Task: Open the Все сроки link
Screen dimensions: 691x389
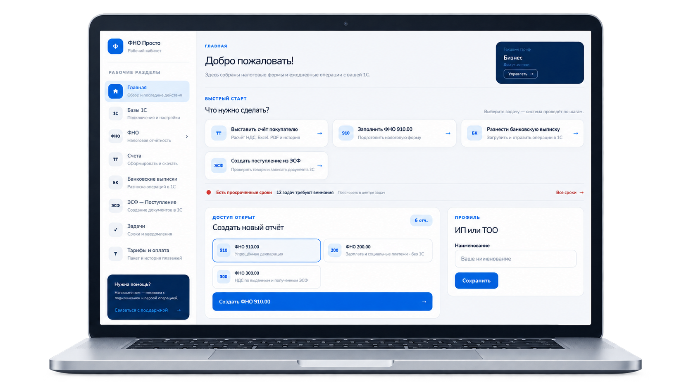Action: click(x=569, y=193)
